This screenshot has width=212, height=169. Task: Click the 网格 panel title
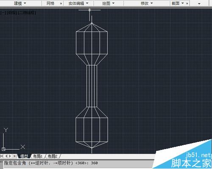click(x=50, y=3)
